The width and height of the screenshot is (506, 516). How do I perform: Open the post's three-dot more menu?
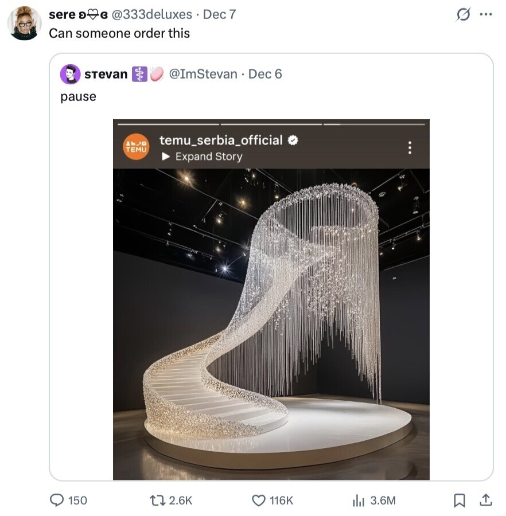486,15
